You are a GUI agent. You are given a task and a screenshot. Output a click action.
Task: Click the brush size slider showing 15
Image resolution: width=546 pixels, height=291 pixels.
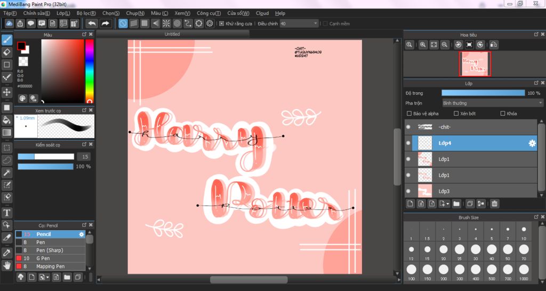[x=46, y=157]
